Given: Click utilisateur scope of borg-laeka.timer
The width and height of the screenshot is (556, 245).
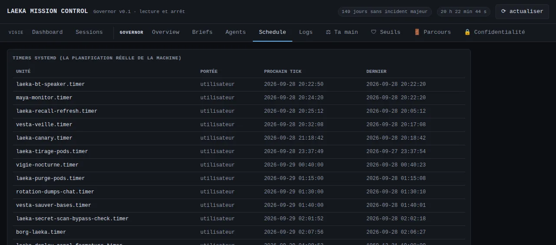Looking at the screenshot, I should tap(217, 232).
